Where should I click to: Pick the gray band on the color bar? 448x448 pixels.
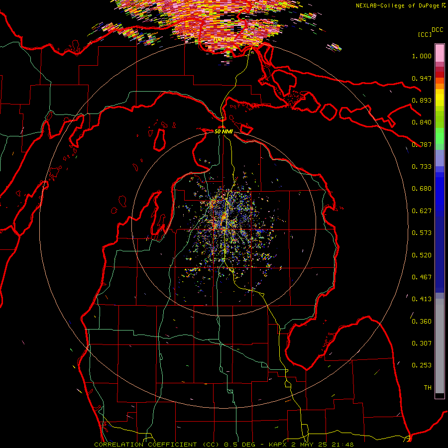pyautogui.click(x=440, y=346)
